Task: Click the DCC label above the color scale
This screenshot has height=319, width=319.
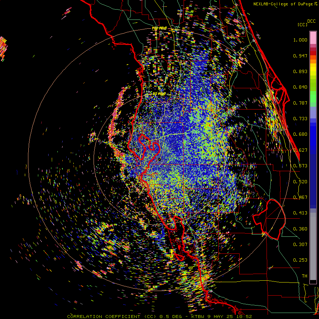Action: pyautogui.click(x=312, y=21)
